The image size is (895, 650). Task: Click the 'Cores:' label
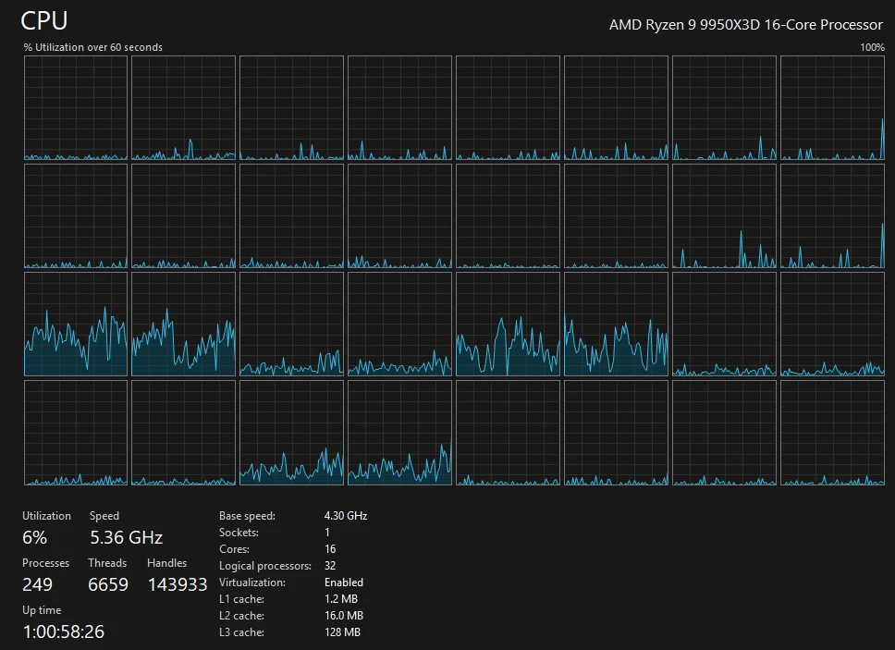234,549
